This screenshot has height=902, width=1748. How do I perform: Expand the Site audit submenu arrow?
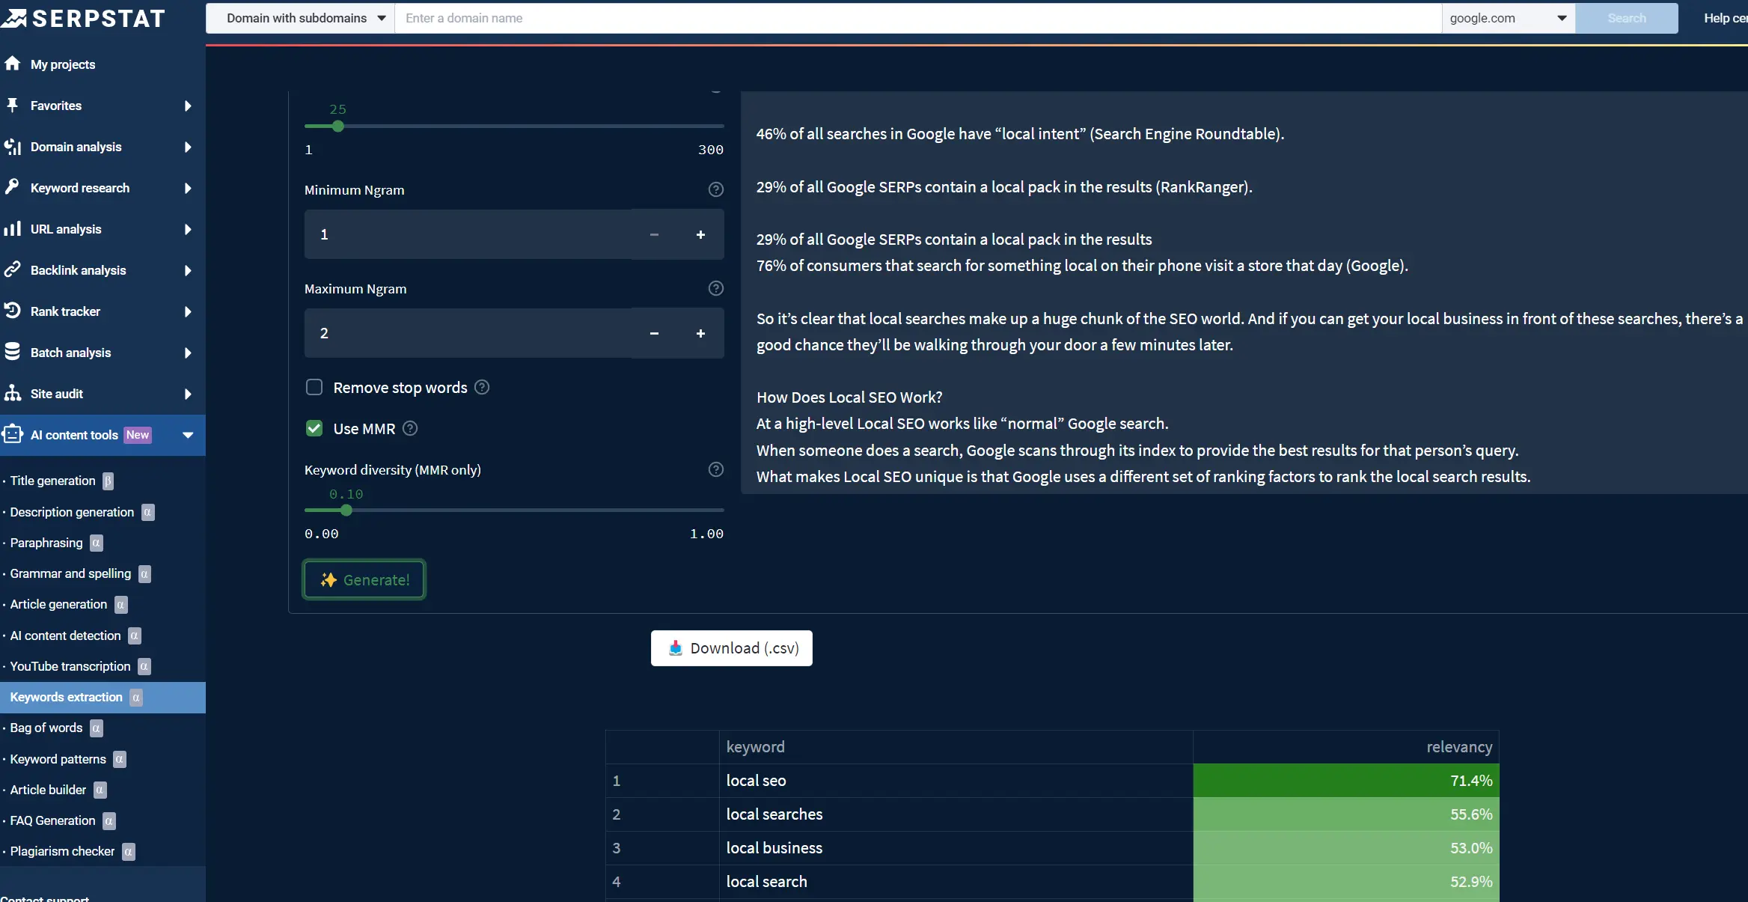tap(188, 394)
